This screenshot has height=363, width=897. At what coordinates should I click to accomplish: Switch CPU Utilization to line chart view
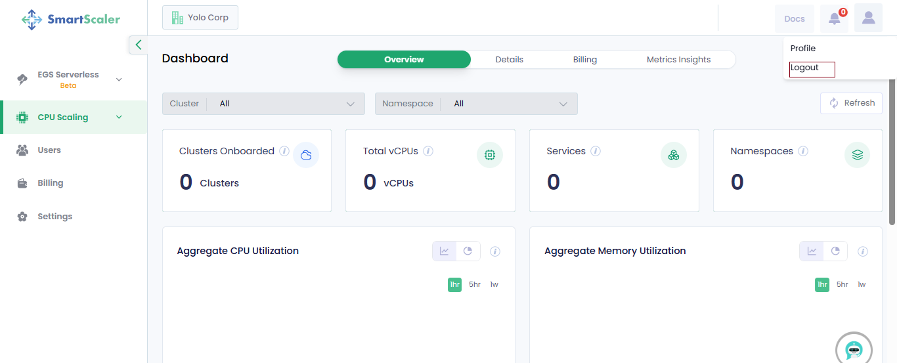pos(445,251)
